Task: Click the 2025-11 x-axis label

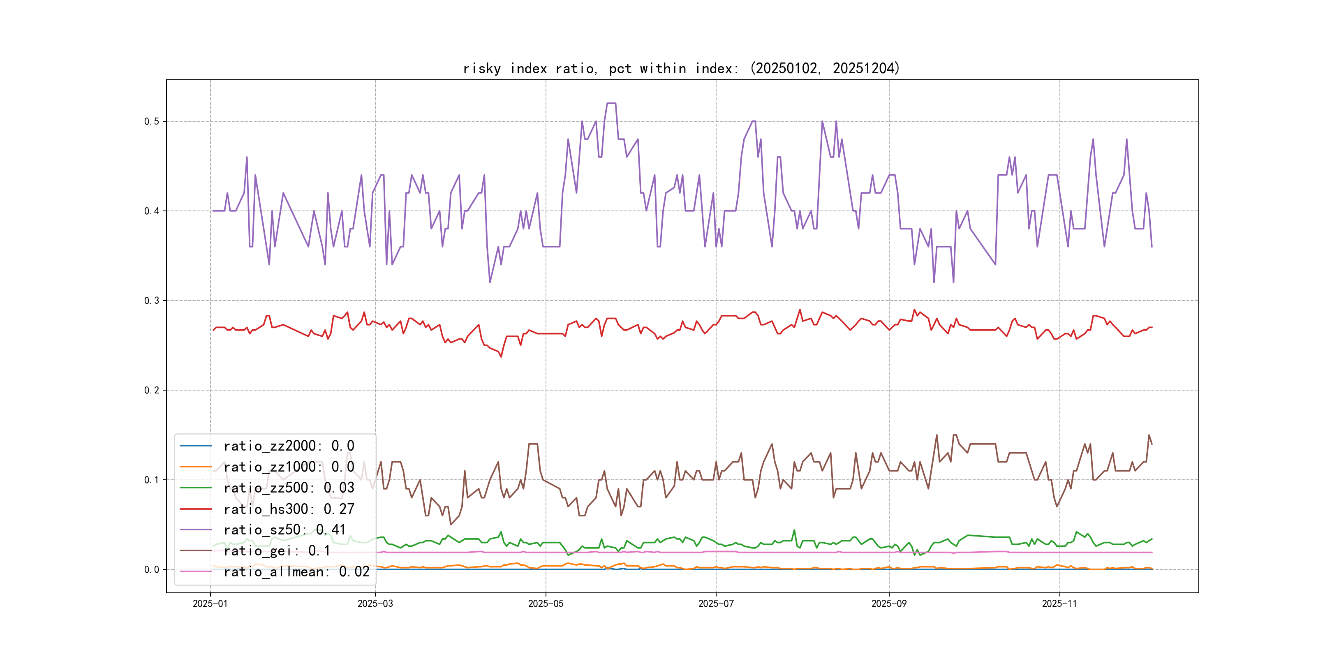Action: click(1059, 604)
